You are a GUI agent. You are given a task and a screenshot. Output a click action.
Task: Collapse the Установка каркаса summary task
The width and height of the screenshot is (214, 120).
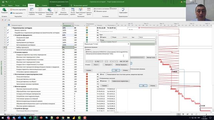coord(14,52)
